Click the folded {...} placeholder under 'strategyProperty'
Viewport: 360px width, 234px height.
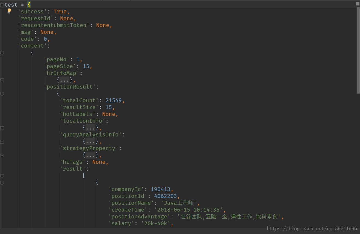90,155
